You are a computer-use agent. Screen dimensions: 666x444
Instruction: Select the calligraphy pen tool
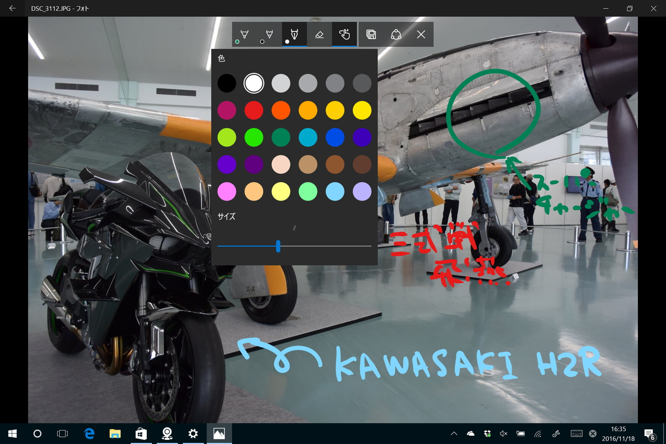point(294,34)
